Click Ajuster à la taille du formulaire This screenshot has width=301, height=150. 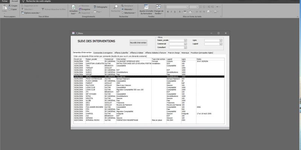click(x=146, y=10)
